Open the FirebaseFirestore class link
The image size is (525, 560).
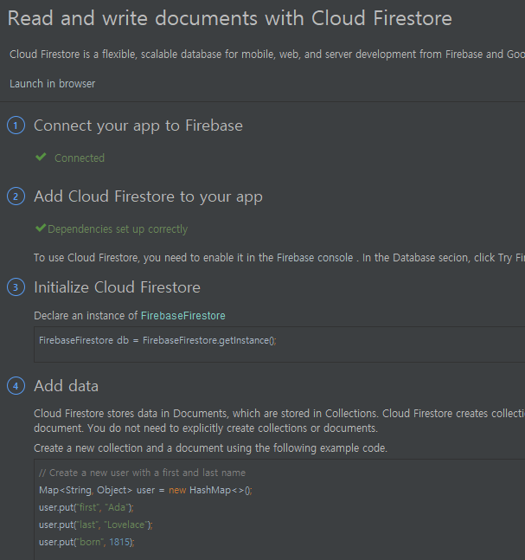[183, 316]
